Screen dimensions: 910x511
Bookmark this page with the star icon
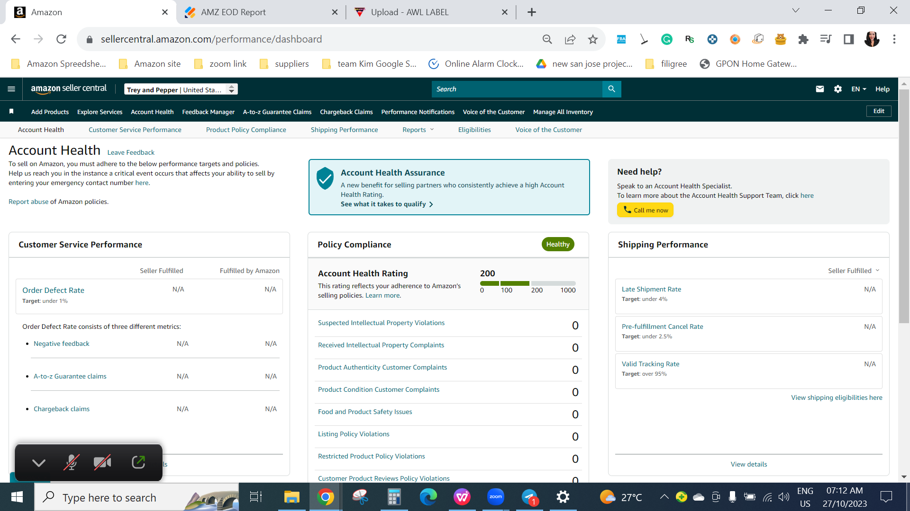tap(593, 39)
